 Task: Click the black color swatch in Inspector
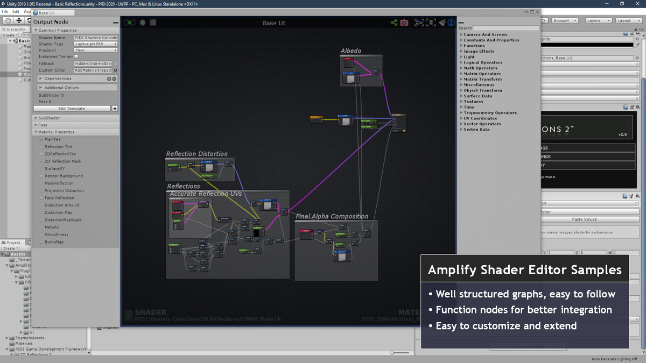(x=586, y=46)
